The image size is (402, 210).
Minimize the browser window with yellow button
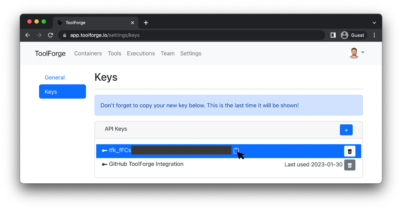coord(36,22)
